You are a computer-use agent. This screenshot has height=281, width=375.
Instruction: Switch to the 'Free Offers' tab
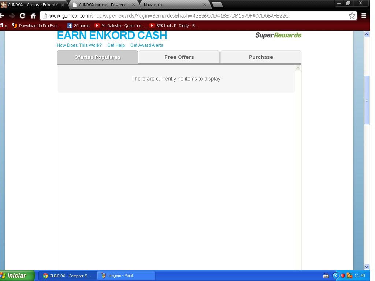[179, 57]
